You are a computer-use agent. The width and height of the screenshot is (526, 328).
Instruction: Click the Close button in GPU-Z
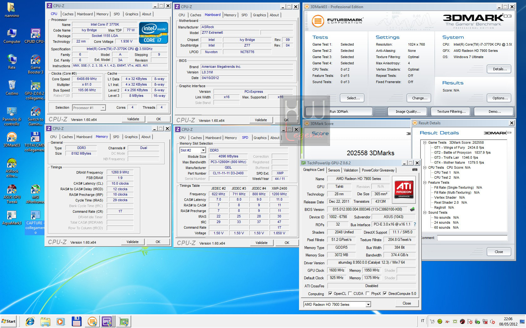point(406,303)
